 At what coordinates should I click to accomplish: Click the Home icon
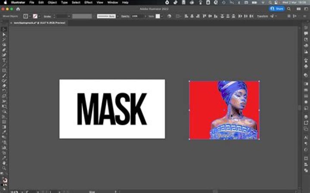[18, 9]
